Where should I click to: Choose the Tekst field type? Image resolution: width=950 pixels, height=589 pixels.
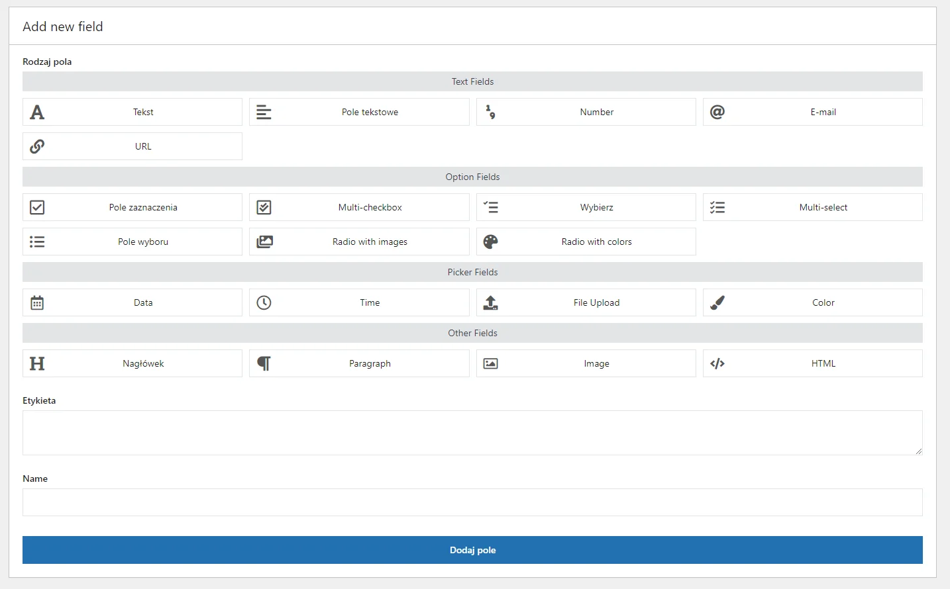[132, 113]
